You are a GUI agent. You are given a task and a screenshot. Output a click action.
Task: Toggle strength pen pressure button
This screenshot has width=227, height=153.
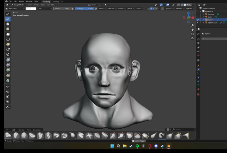[96, 9]
